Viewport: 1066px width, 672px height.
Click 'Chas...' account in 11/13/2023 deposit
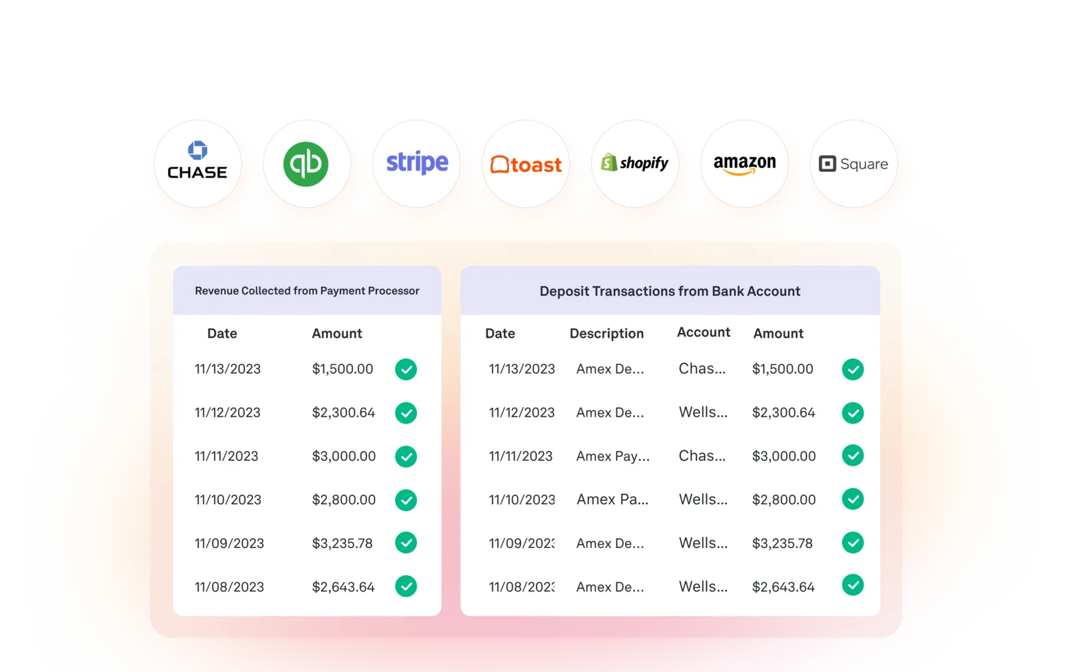(x=702, y=368)
